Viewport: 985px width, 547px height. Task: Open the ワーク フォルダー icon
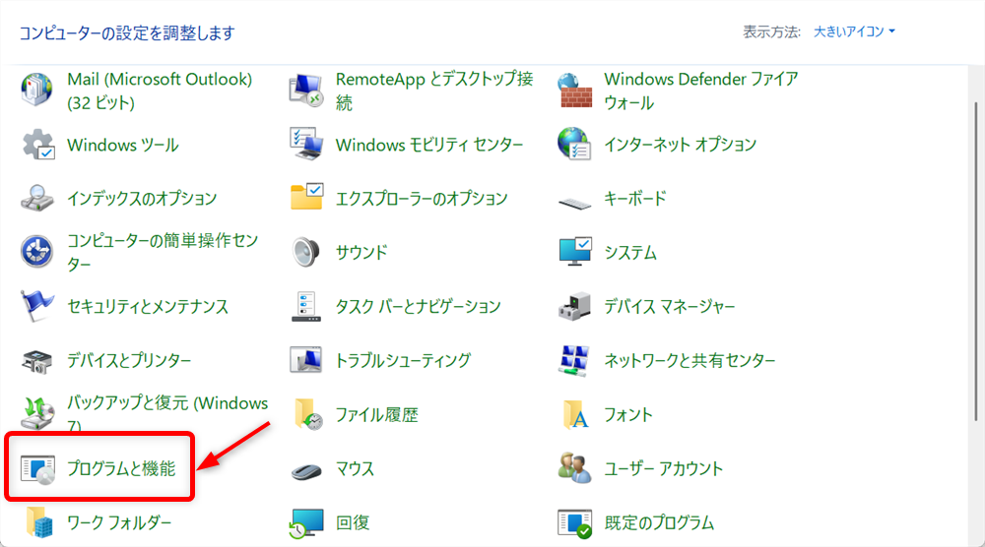39,522
